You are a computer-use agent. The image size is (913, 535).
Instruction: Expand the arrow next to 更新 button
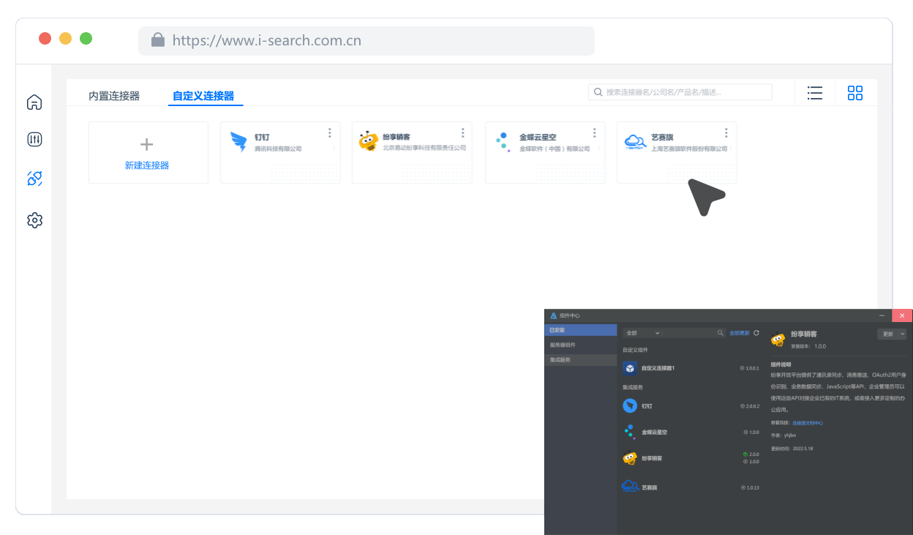(x=902, y=334)
